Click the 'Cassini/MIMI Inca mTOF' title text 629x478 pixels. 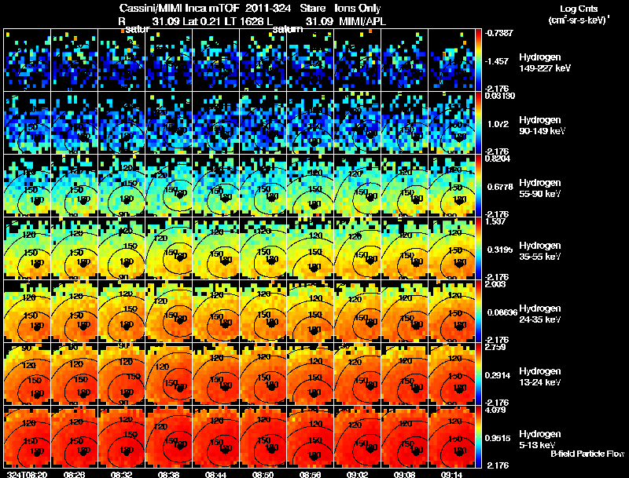[x=179, y=9]
